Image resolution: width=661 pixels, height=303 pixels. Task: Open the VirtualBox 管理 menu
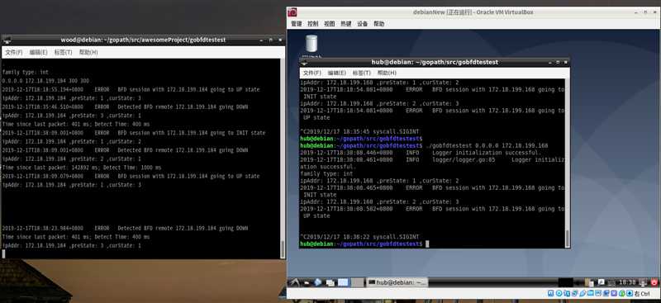coord(297,24)
